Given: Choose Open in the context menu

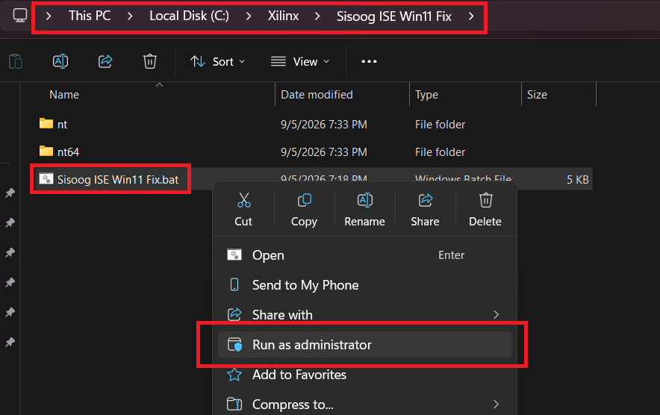Looking at the screenshot, I should coord(364,255).
